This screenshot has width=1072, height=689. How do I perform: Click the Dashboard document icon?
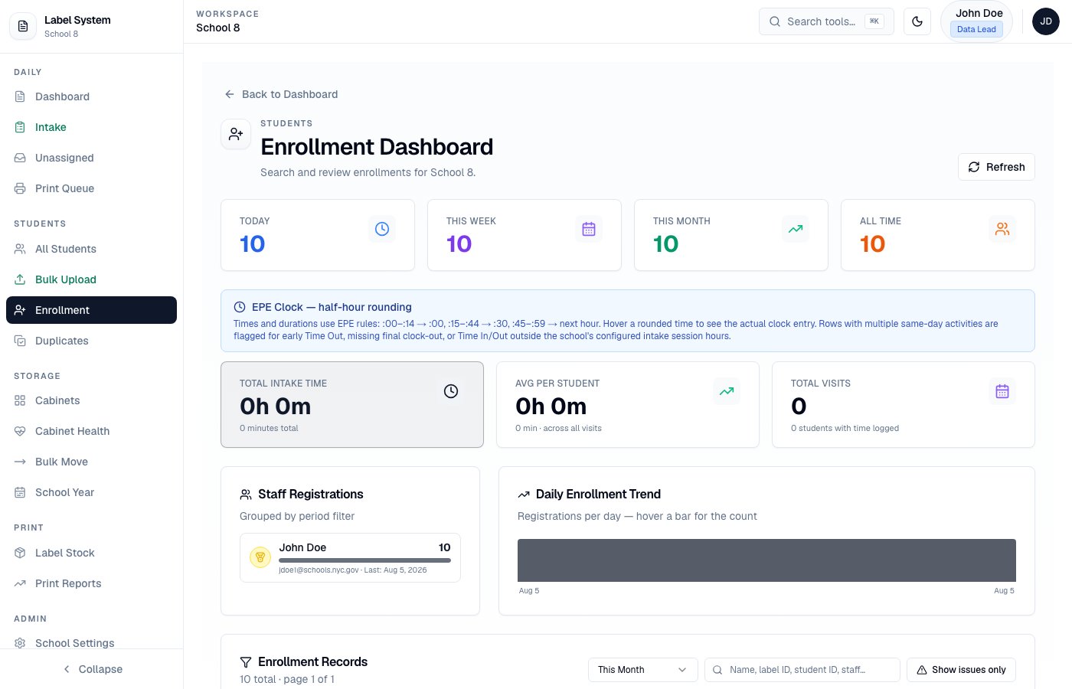tap(20, 96)
